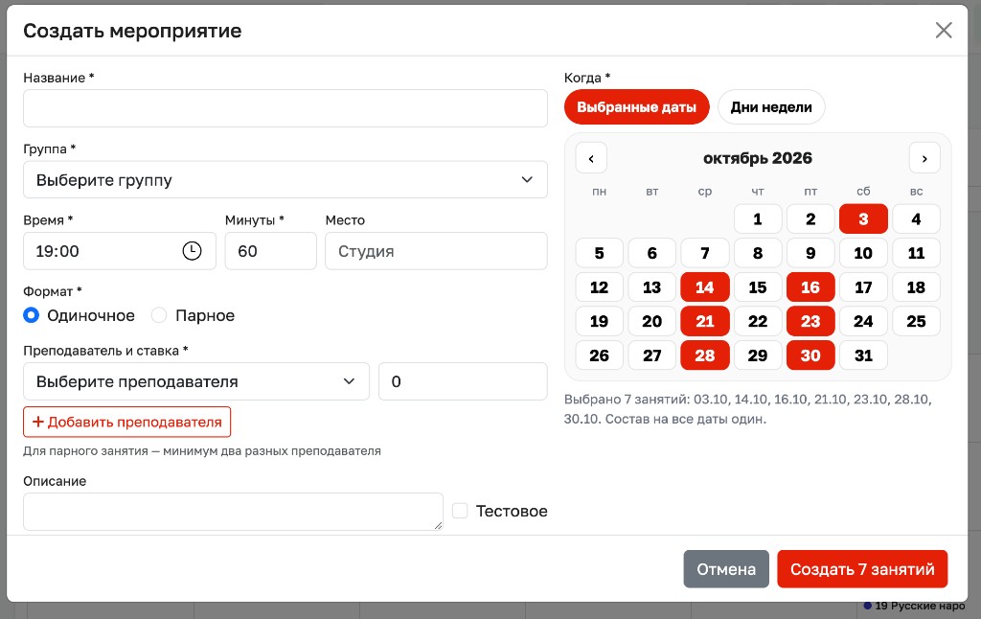Deselect October 30 in calendar
Viewport: 981px width, 619px height.
point(810,355)
